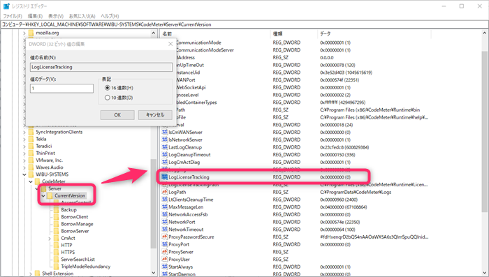Collapse the CurrentVersion tree node
Viewport: 489px width, 277px height.
43,195
